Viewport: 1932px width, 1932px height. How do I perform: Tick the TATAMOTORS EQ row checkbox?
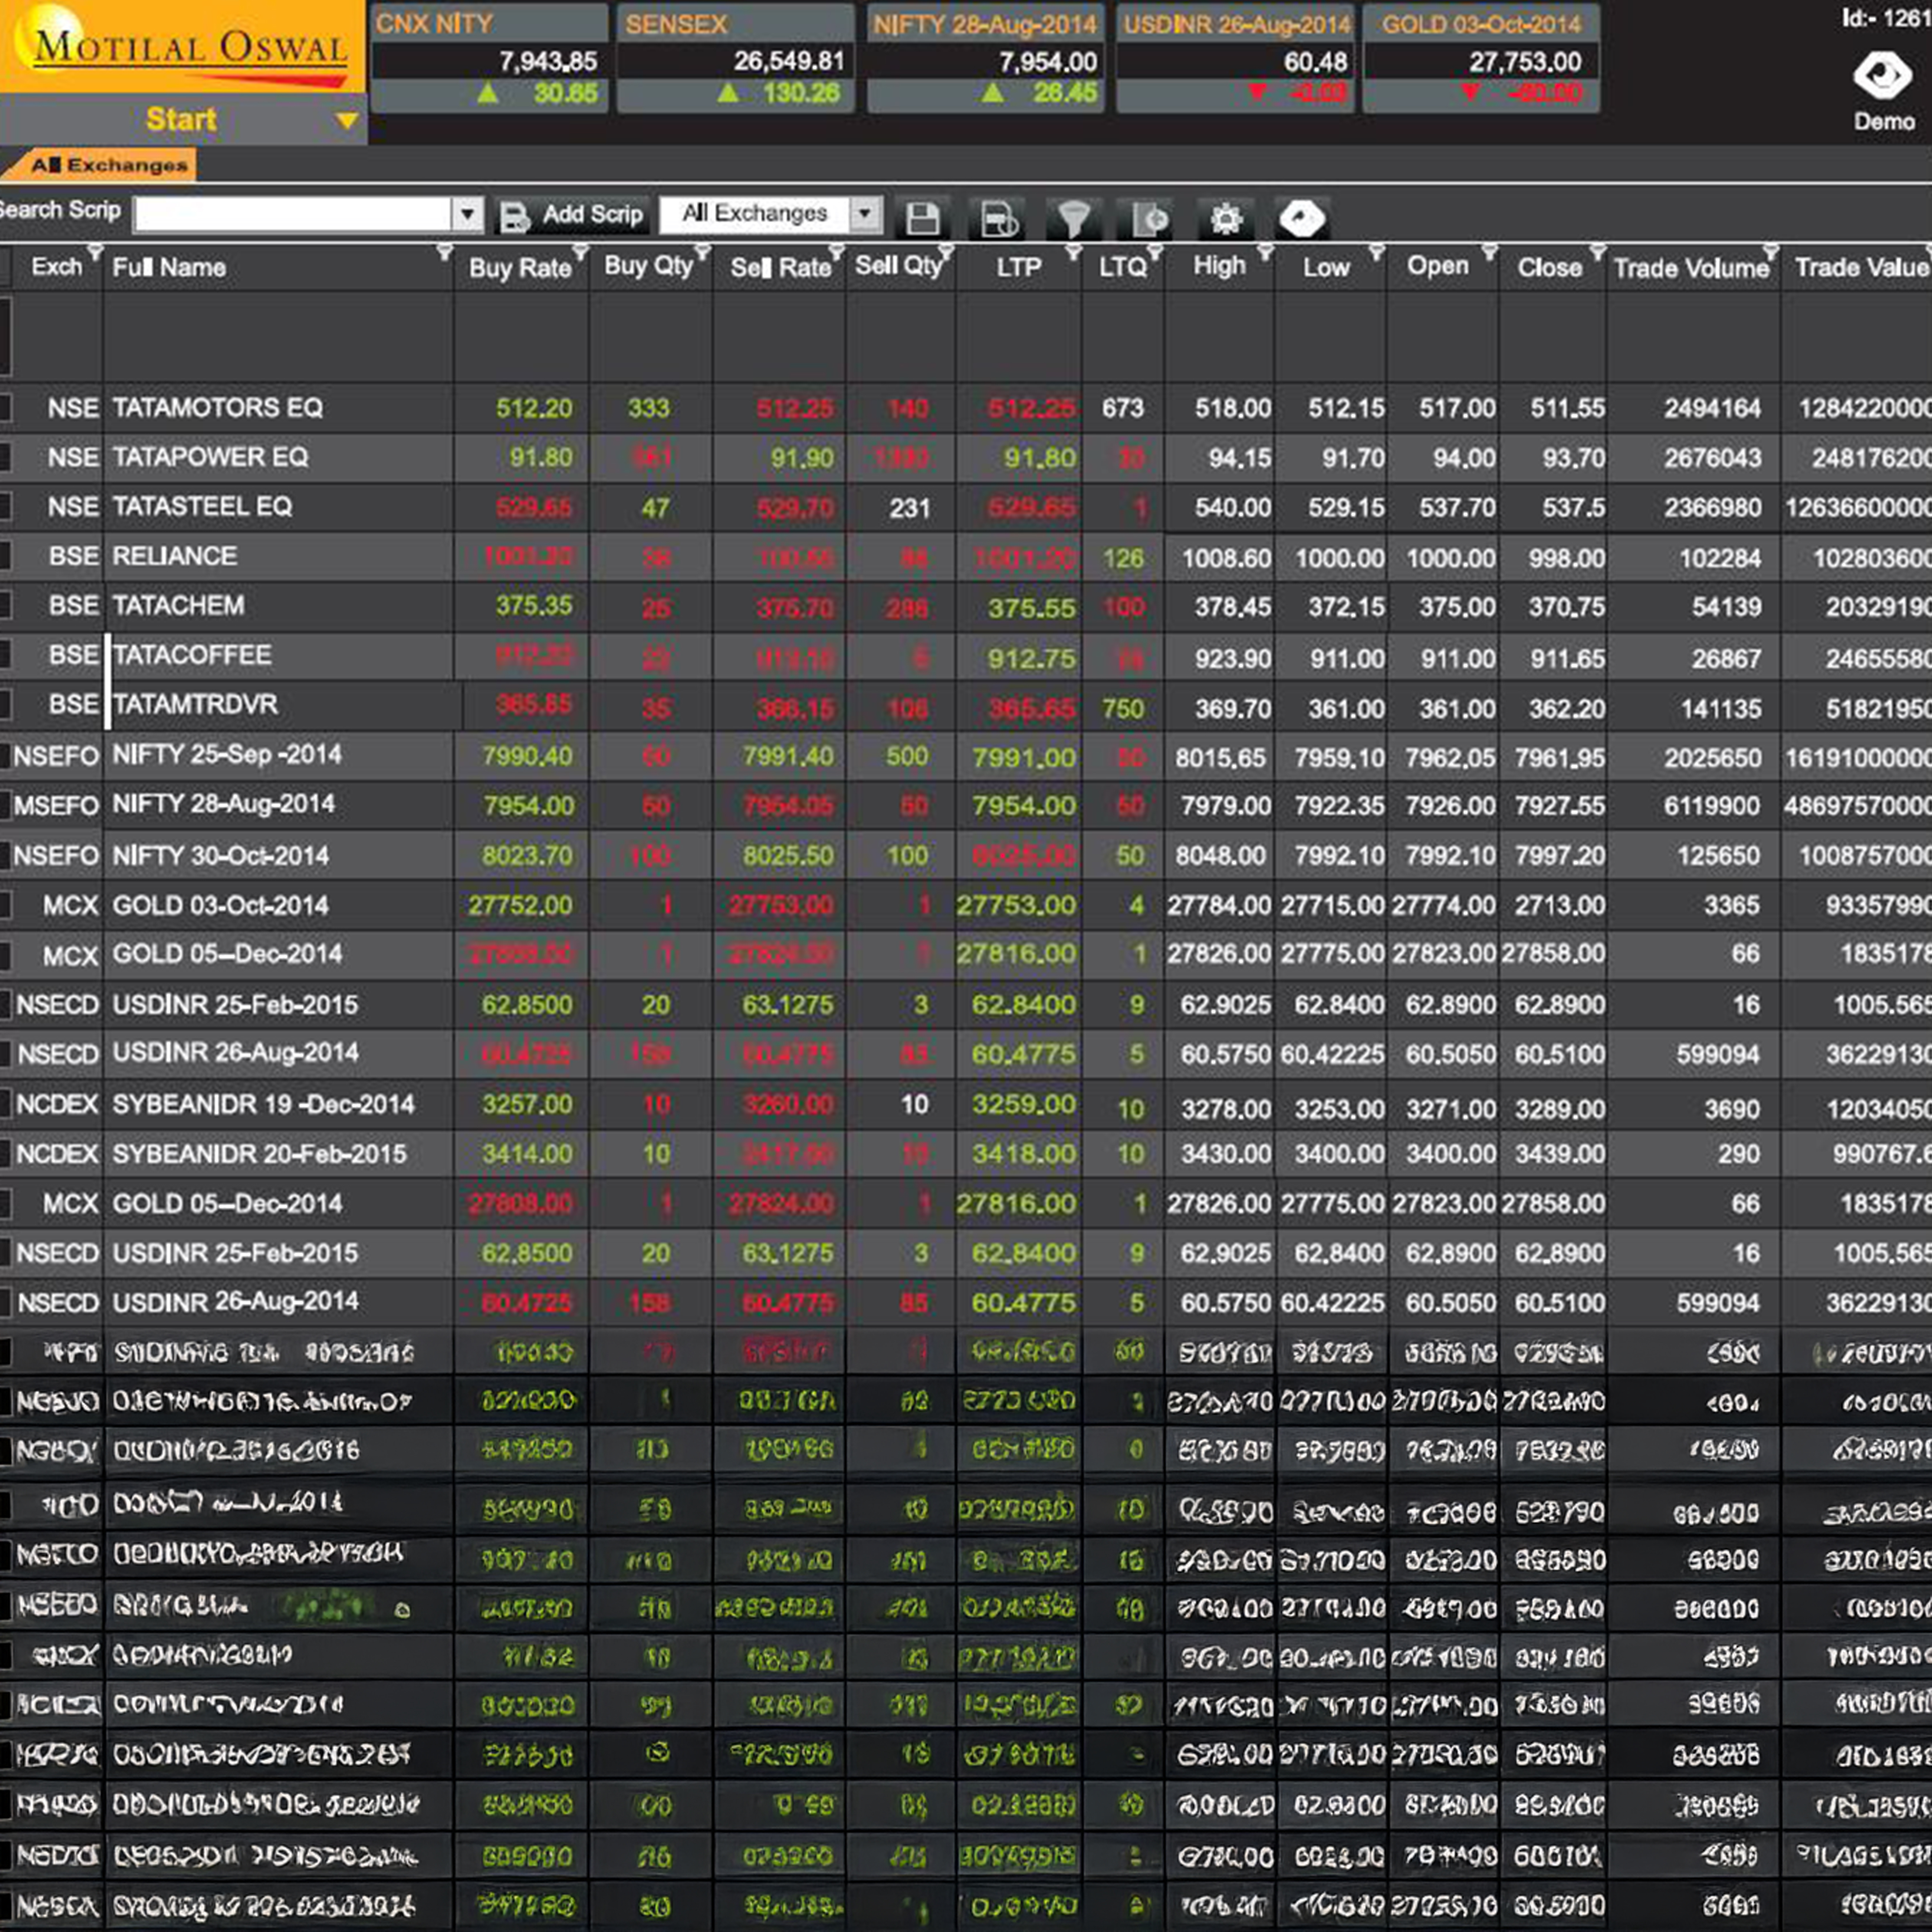pyautogui.click(x=5, y=407)
